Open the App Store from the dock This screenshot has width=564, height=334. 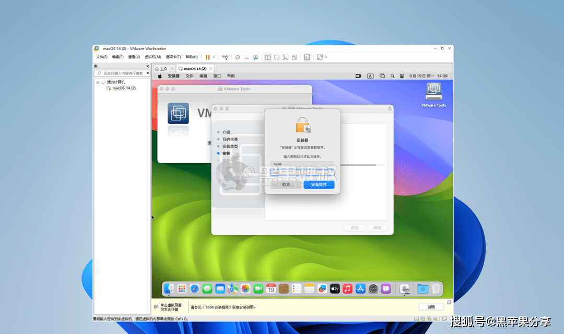pos(360,289)
